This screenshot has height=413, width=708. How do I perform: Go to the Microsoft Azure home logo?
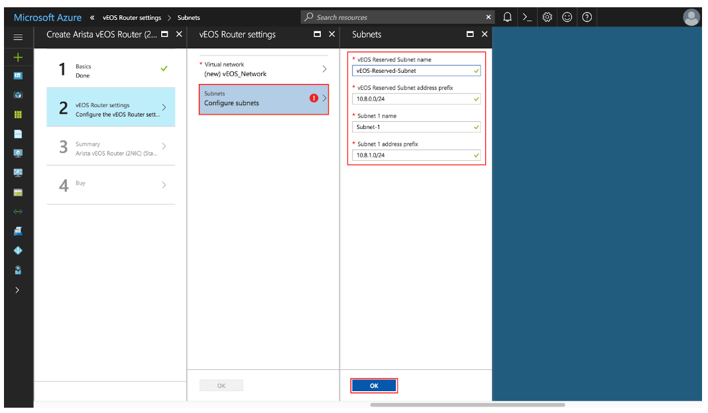pos(48,18)
